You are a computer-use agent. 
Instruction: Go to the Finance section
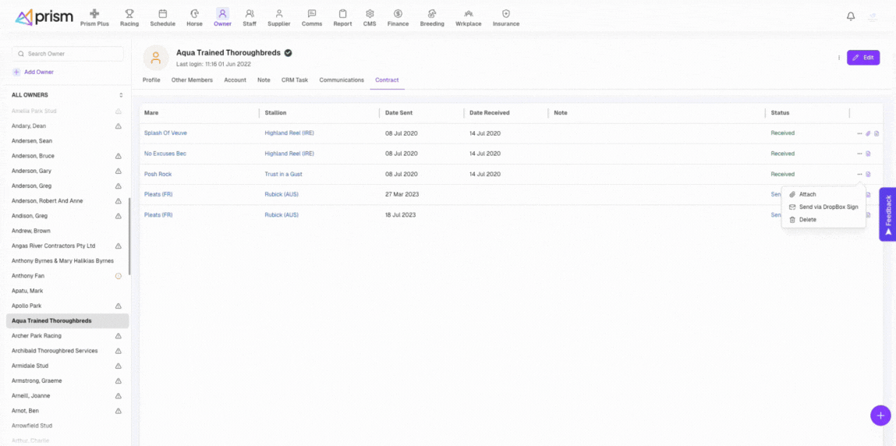pyautogui.click(x=398, y=17)
